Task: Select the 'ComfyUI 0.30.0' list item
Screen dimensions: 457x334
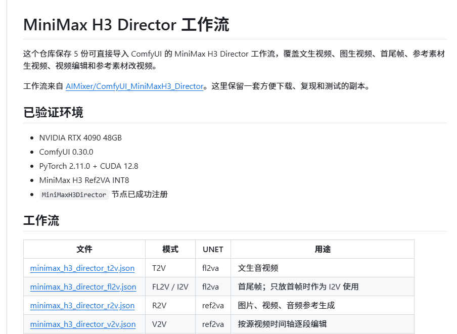Action: (x=66, y=152)
